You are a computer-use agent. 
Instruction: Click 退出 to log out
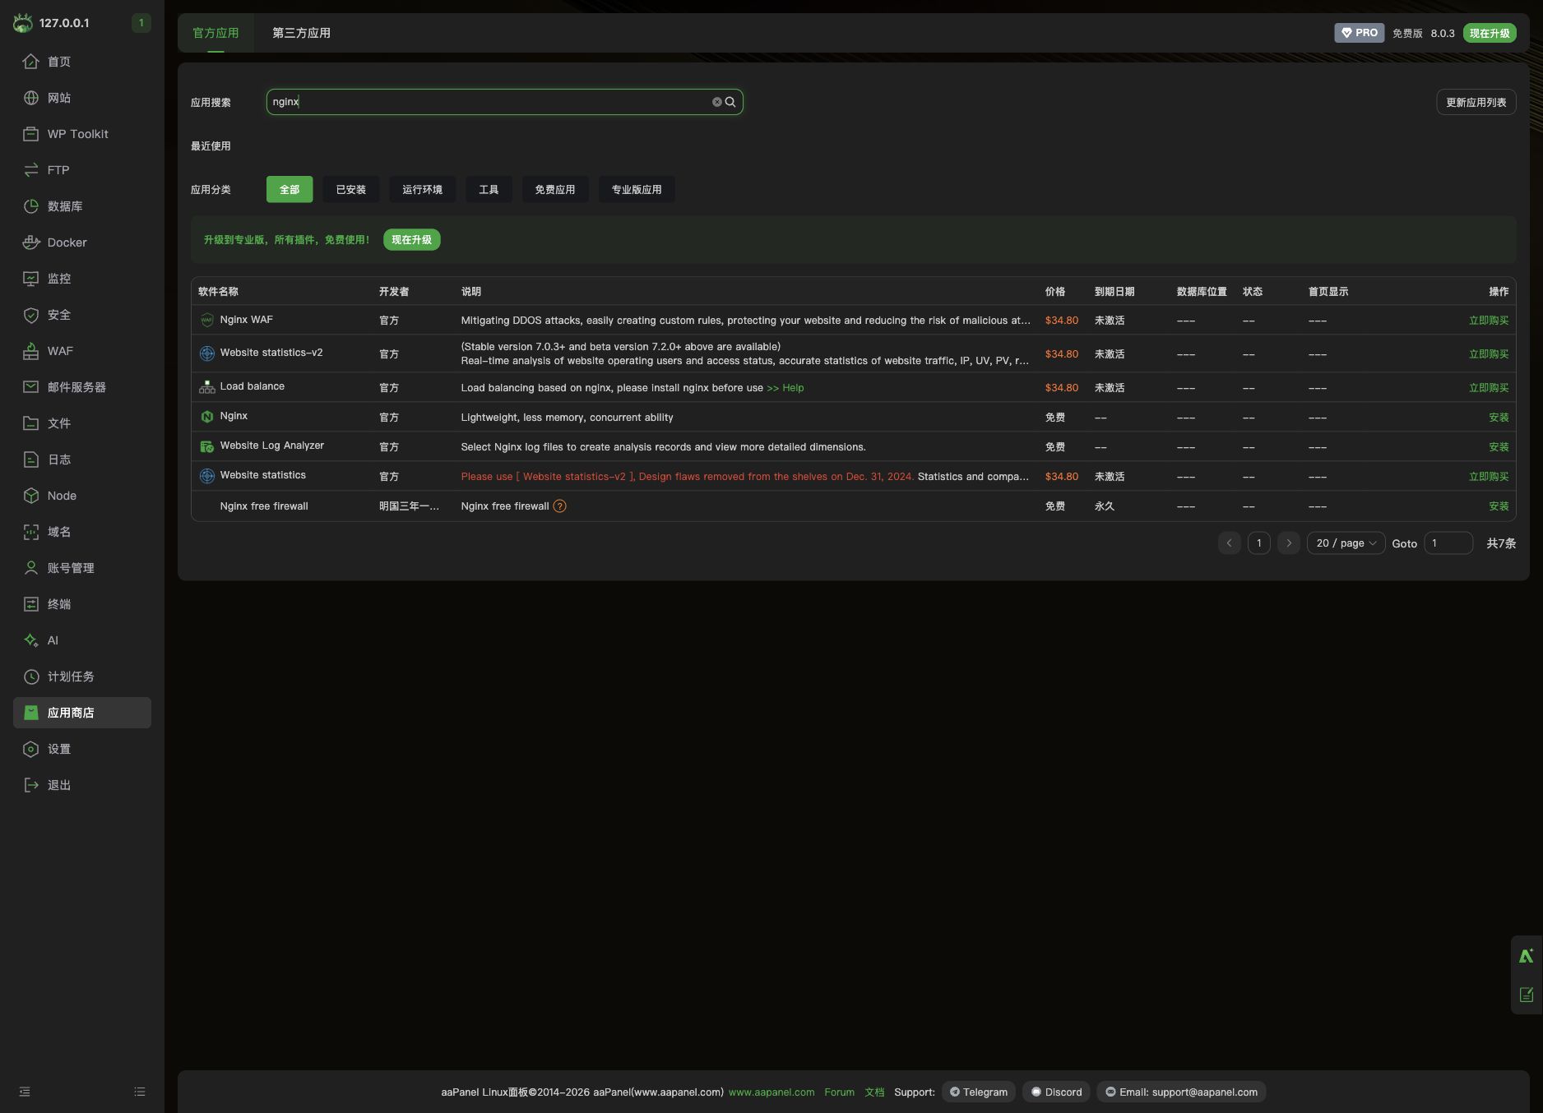pyautogui.click(x=81, y=785)
